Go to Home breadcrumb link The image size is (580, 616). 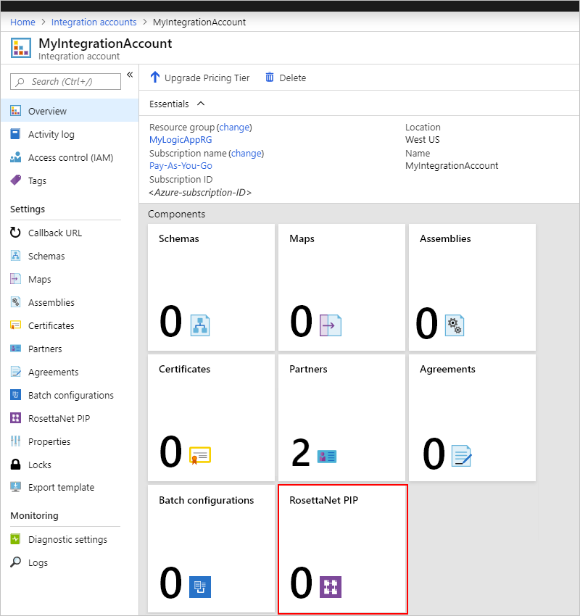[22, 22]
